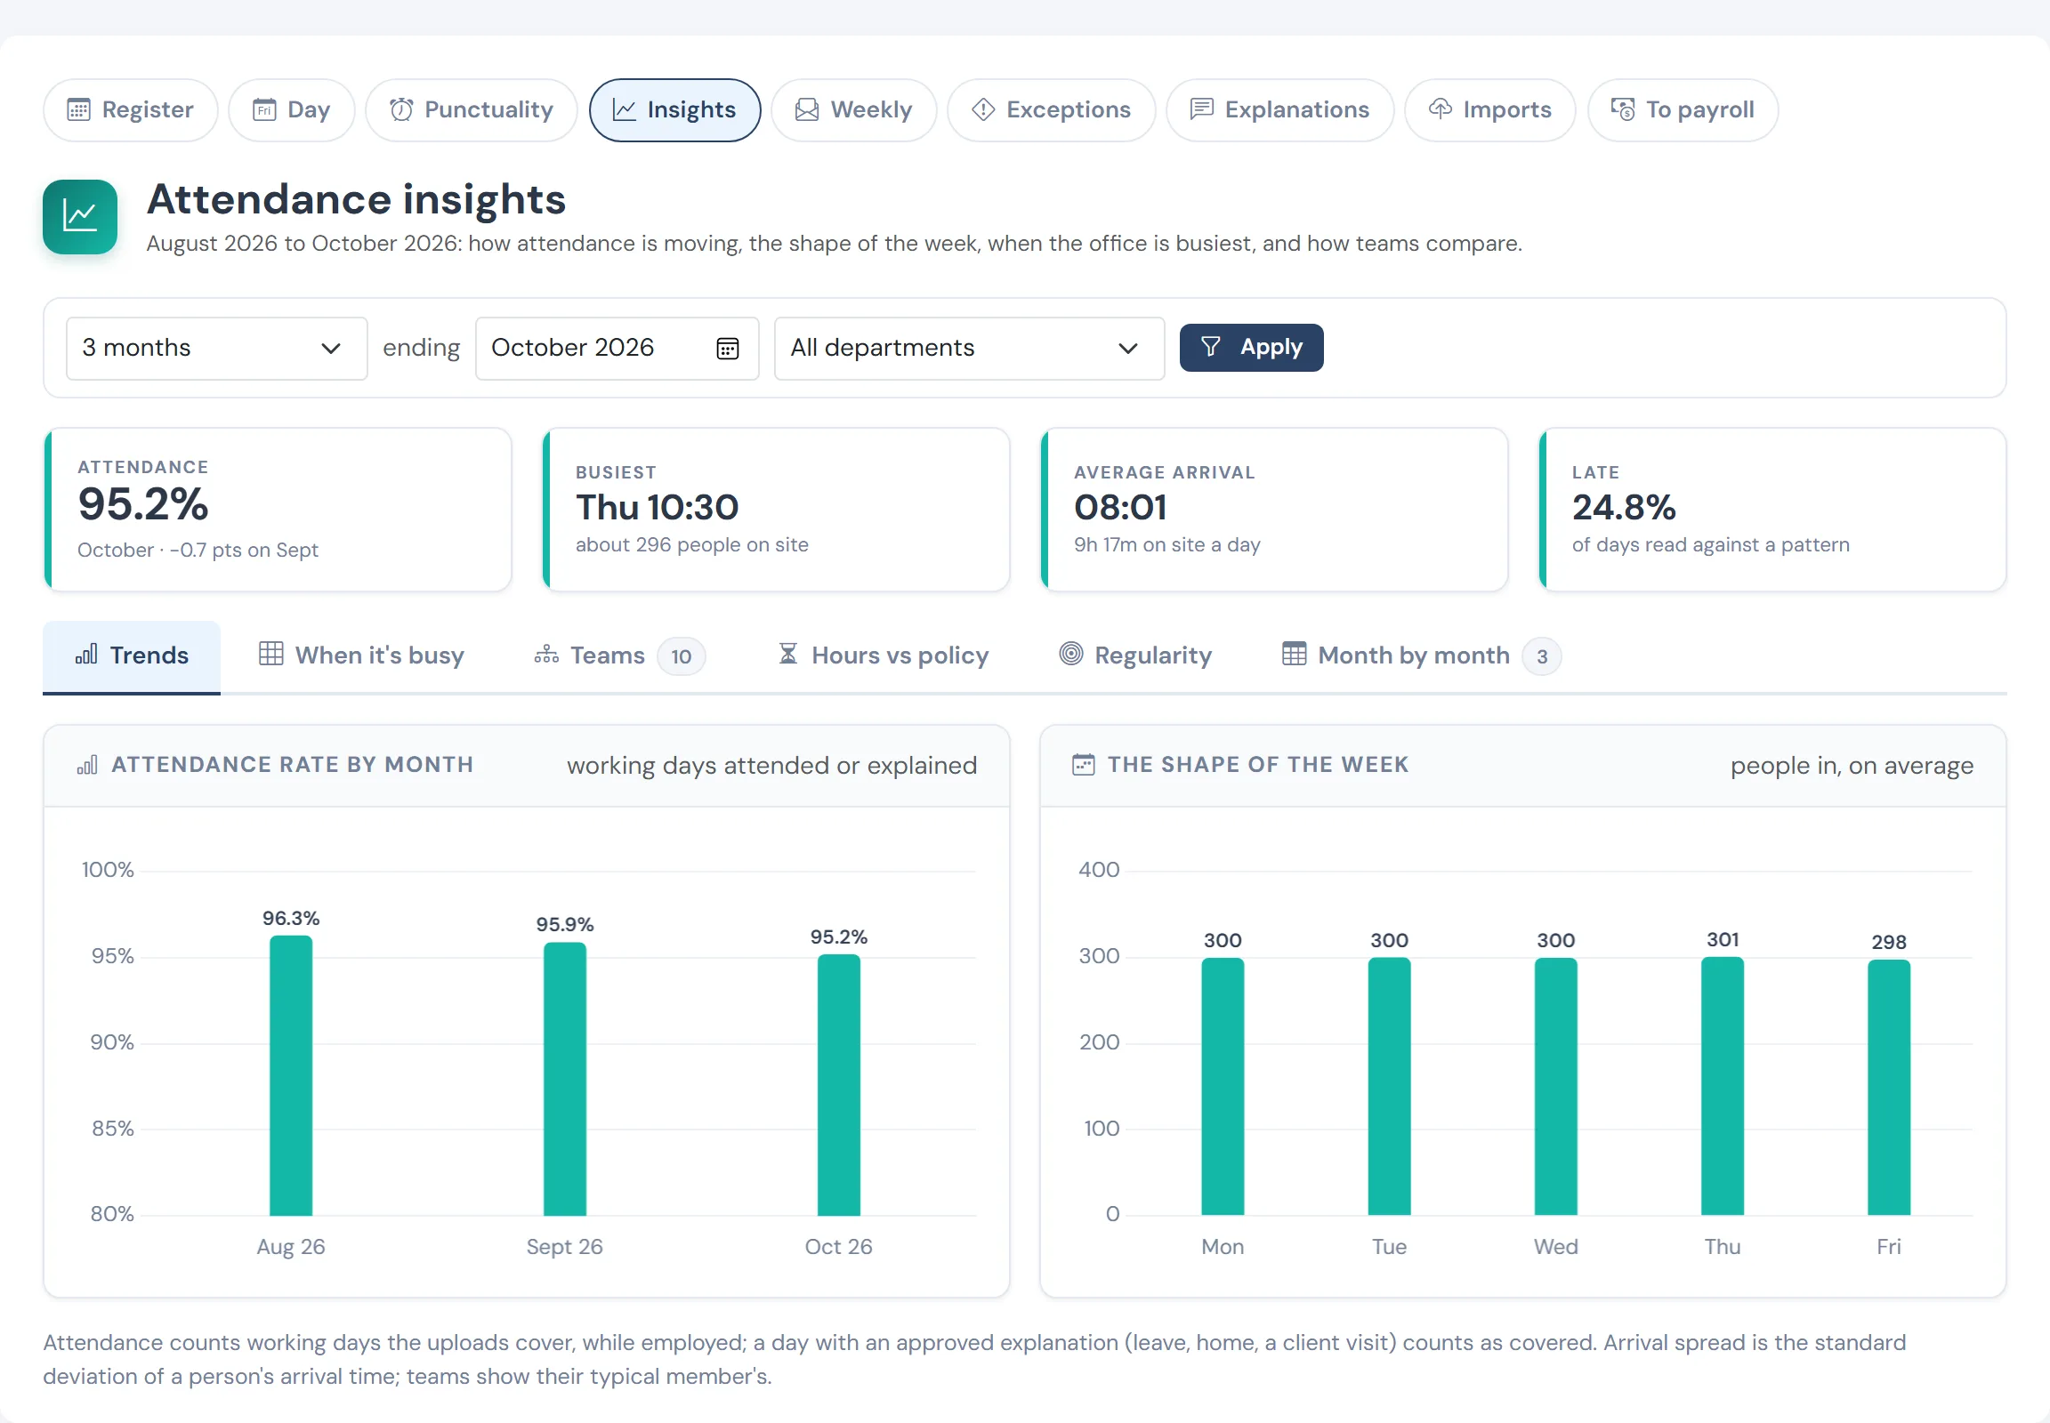Click the green Attendance insights logo tile
This screenshot has height=1423, width=2050.
80,218
